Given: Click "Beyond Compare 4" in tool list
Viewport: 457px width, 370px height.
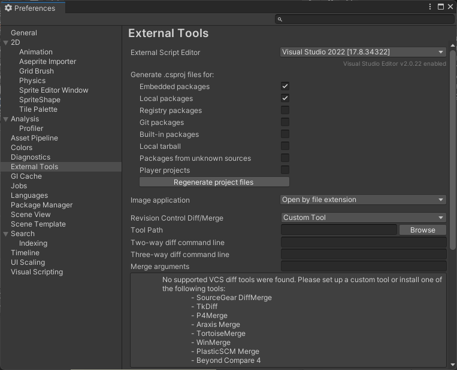Looking at the screenshot, I should coord(229,360).
